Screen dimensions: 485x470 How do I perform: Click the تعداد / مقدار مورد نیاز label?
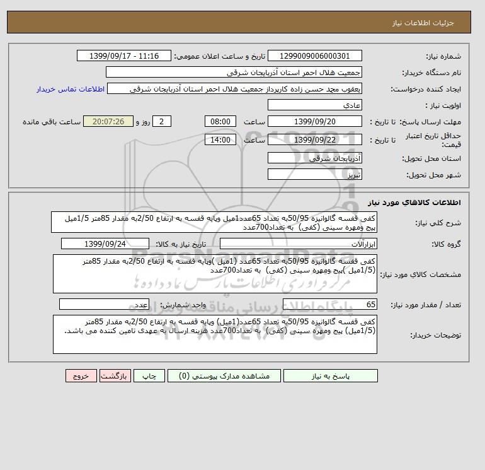[x=426, y=305]
